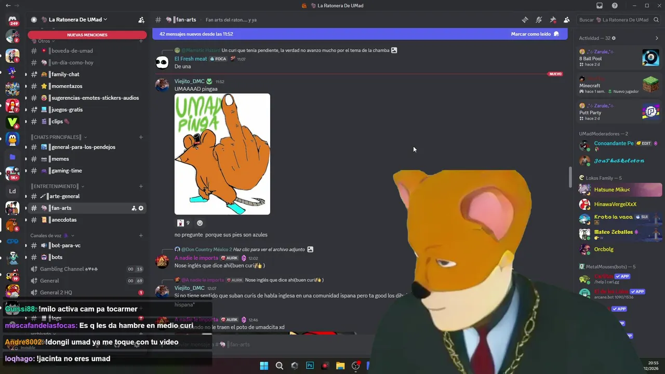Open the arte-general channel
This screenshot has height=374, width=665.
click(x=87, y=196)
